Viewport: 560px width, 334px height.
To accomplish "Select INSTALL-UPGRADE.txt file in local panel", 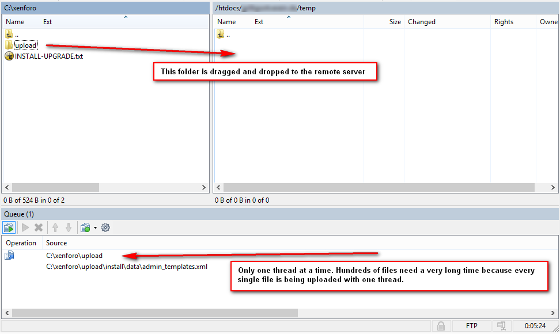I will click(48, 56).
